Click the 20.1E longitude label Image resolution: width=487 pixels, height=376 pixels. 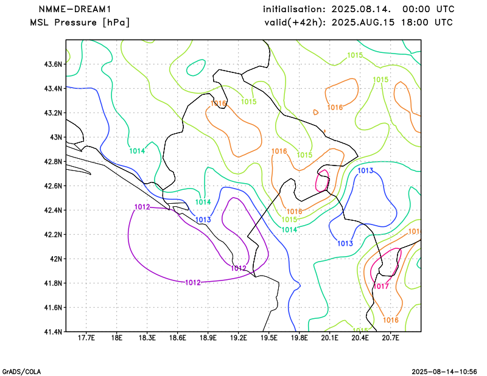pyautogui.click(x=329, y=338)
